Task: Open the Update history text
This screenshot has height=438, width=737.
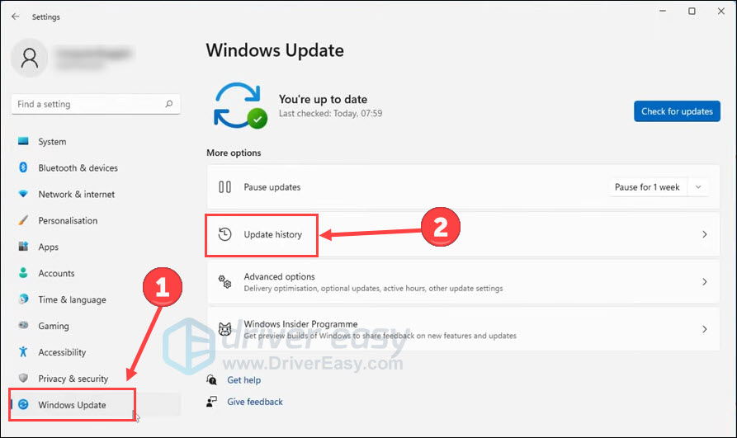Action: pos(272,234)
